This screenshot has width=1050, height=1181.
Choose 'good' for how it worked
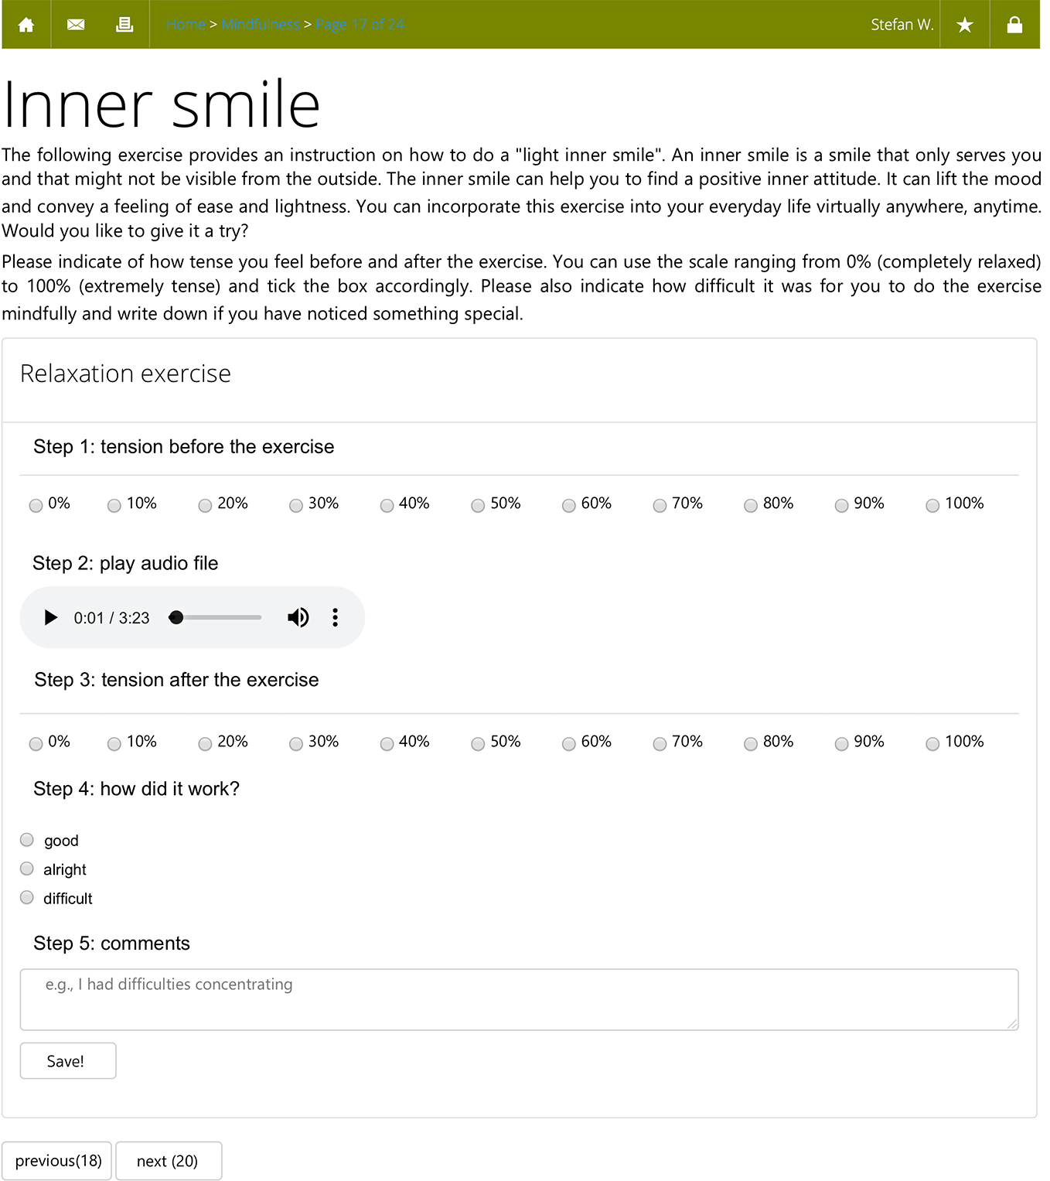coord(27,840)
